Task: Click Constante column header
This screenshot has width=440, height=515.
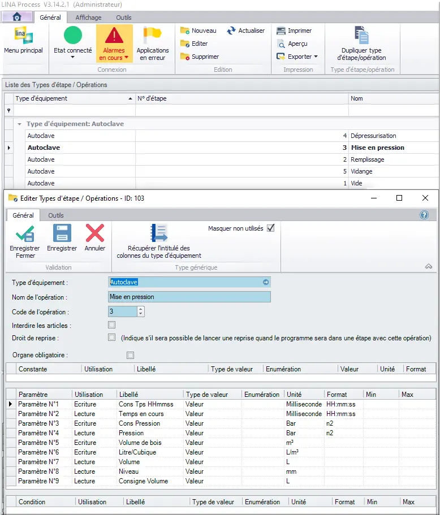Action: (49, 369)
